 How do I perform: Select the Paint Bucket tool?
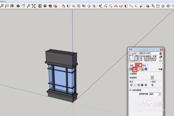pyautogui.click(x=12, y=6)
